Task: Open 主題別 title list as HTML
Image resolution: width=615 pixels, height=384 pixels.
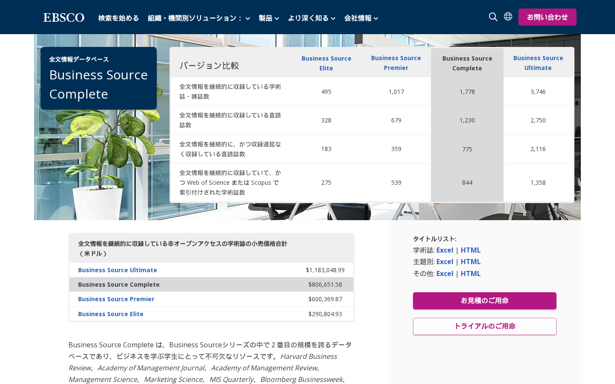Action: pyautogui.click(x=471, y=262)
